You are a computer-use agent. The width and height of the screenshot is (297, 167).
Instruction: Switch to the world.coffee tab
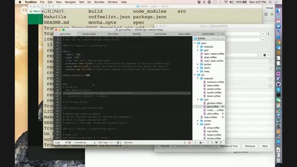pos(208,34)
